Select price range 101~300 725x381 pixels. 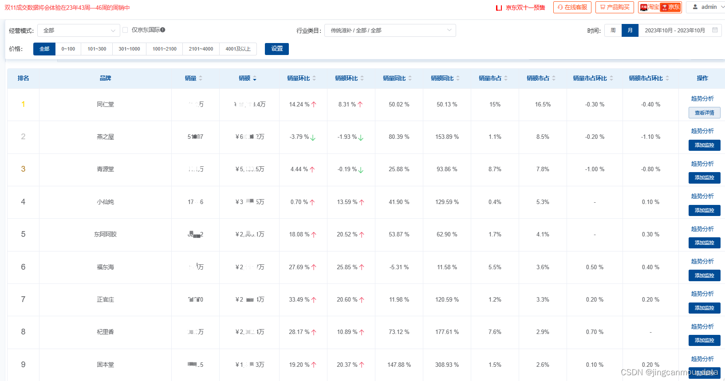(x=97, y=49)
